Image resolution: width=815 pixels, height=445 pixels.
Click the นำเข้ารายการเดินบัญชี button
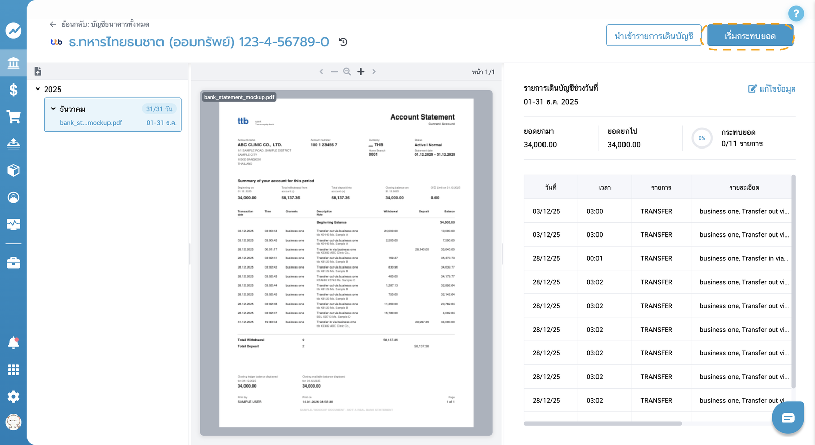[x=654, y=36]
